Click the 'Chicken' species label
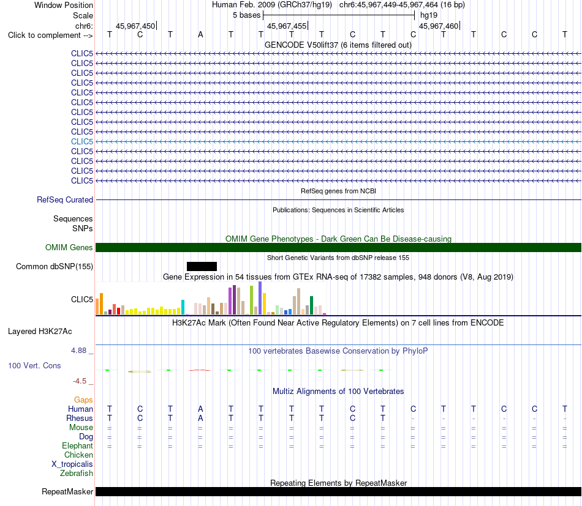This screenshot has width=582, height=506. click(78, 455)
